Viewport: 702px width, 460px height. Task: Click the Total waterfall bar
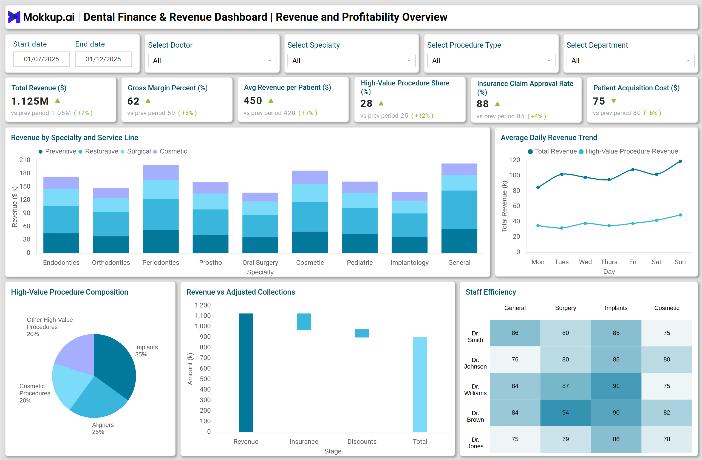click(x=420, y=385)
